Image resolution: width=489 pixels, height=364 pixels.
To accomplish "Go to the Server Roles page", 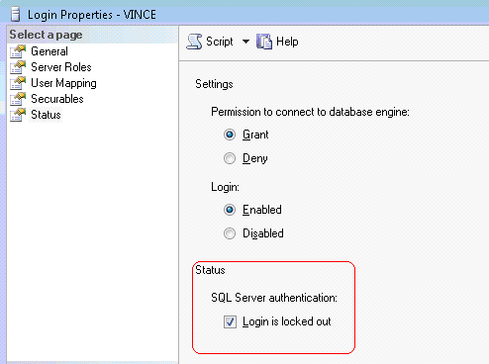I will click(x=61, y=67).
